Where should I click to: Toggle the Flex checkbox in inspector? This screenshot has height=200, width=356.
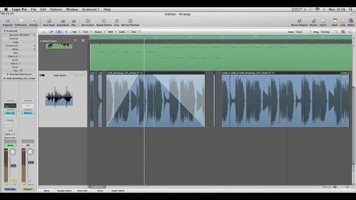(x=21, y=71)
